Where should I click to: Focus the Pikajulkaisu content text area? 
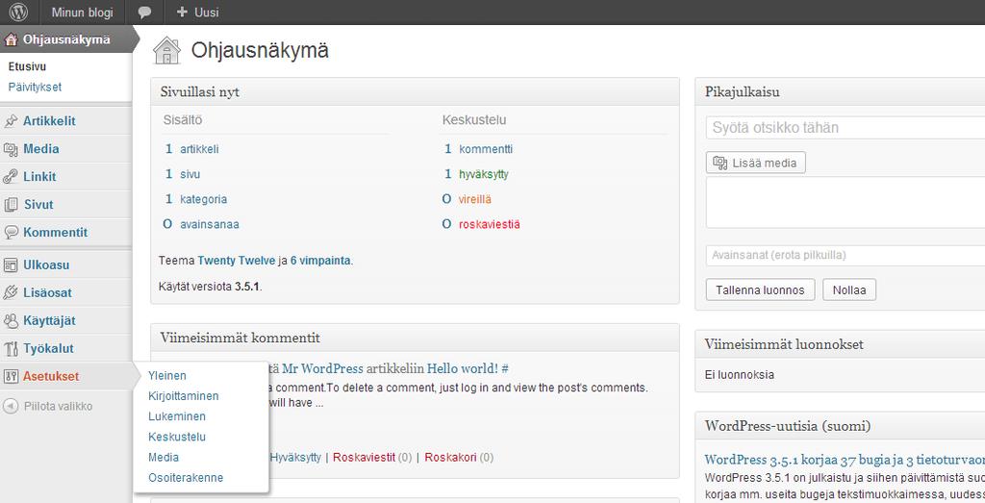[x=845, y=202]
